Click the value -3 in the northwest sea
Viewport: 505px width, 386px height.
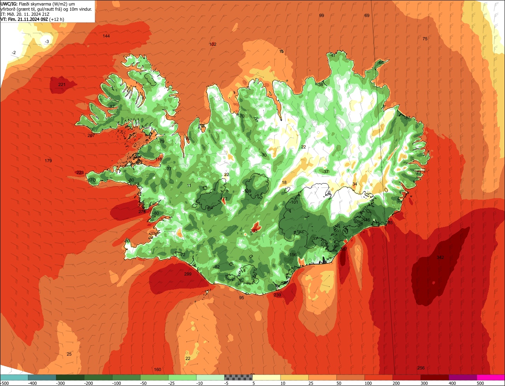(47, 41)
